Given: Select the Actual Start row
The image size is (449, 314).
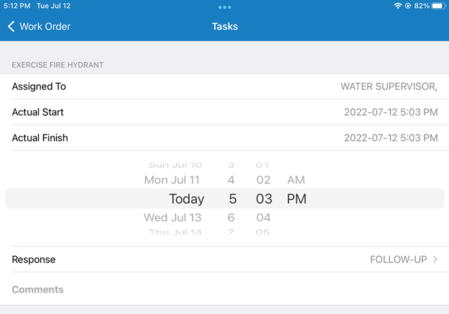Looking at the screenshot, I should [224, 112].
